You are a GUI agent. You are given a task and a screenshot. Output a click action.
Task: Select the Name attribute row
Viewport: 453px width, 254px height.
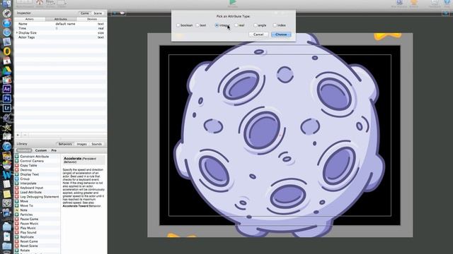pyautogui.click(x=61, y=24)
